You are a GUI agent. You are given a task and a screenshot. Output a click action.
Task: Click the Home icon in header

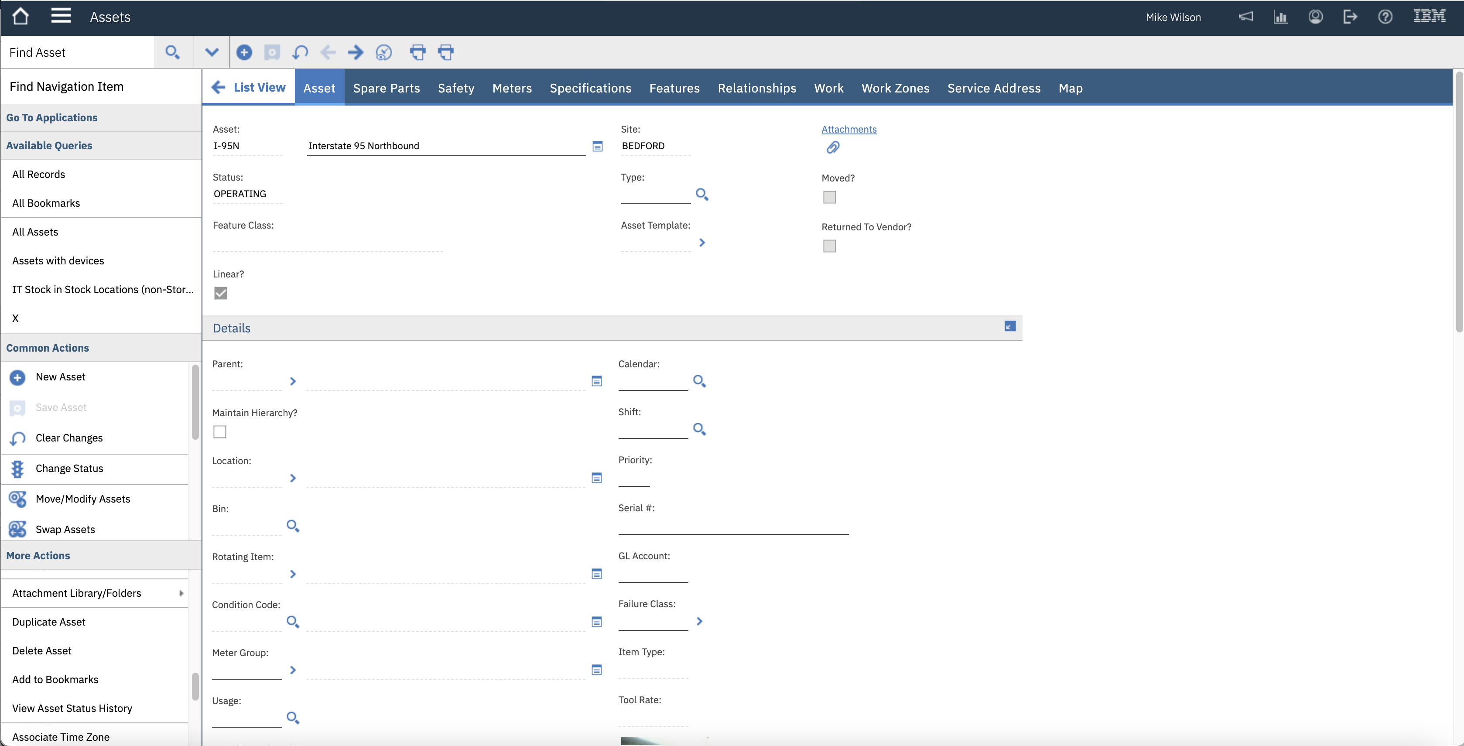point(21,17)
